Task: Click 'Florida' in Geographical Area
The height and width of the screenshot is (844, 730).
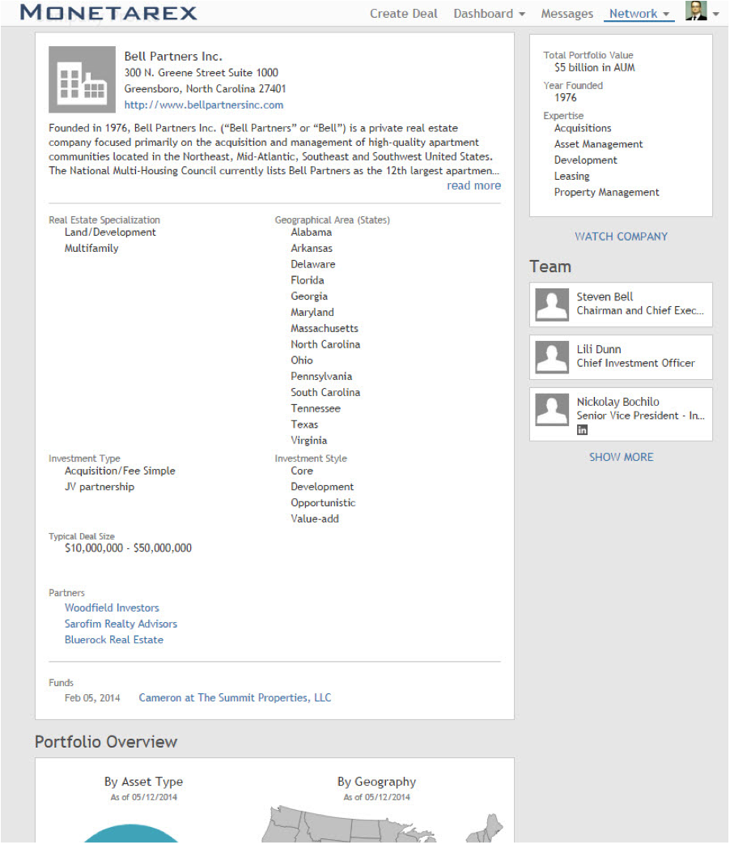Action: 308,280
